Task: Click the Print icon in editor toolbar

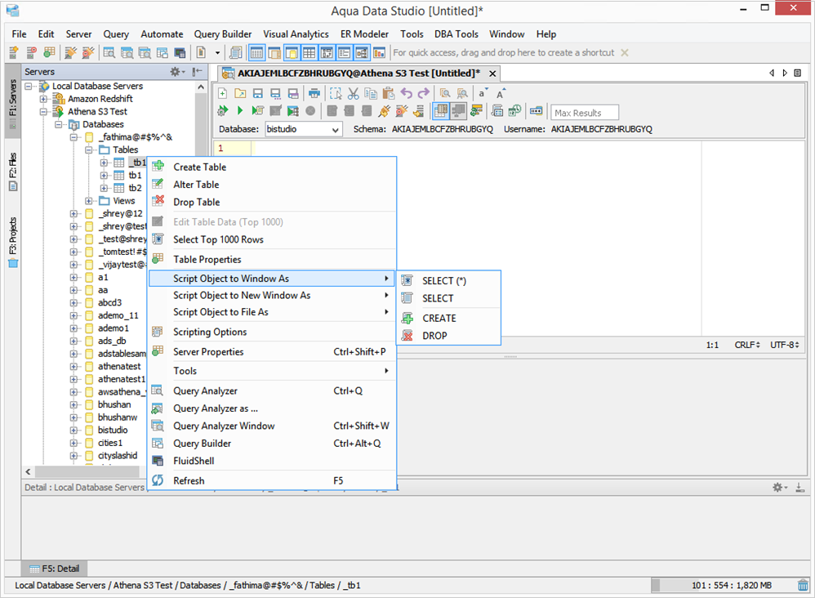Action: (314, 94)
